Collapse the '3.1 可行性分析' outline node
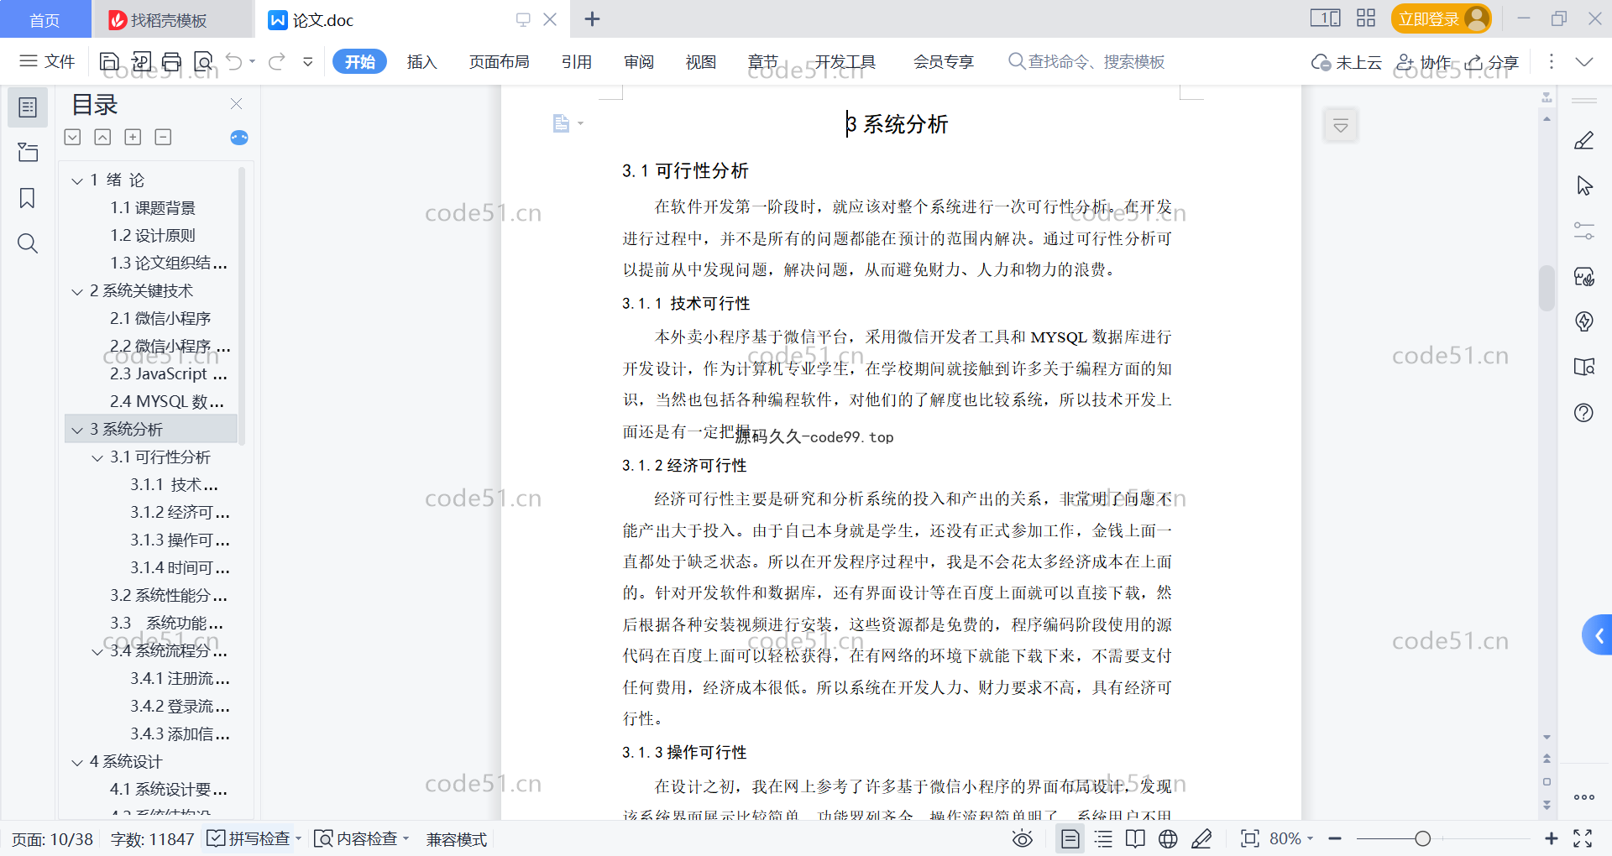The height and width of the screenshot is (856, 1612). [97, 457]
